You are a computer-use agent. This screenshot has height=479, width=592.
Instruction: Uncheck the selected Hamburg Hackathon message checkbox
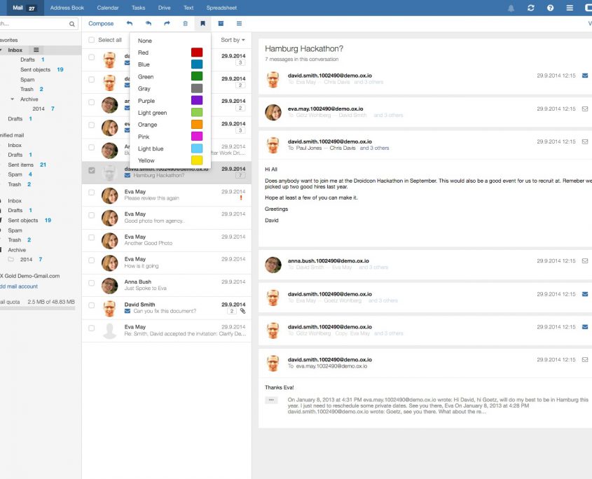click(x=91, y=172)
